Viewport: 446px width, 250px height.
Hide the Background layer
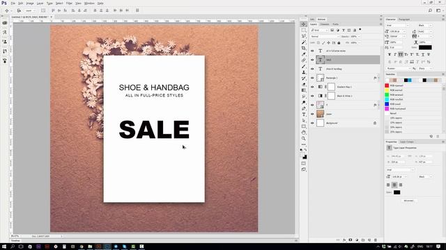(x=312, y=123)
